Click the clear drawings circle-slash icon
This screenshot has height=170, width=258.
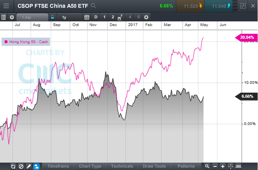pos(21,166)
